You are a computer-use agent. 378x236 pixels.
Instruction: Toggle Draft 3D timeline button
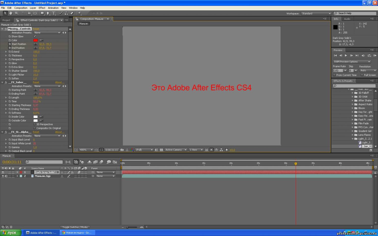point(82,162)
